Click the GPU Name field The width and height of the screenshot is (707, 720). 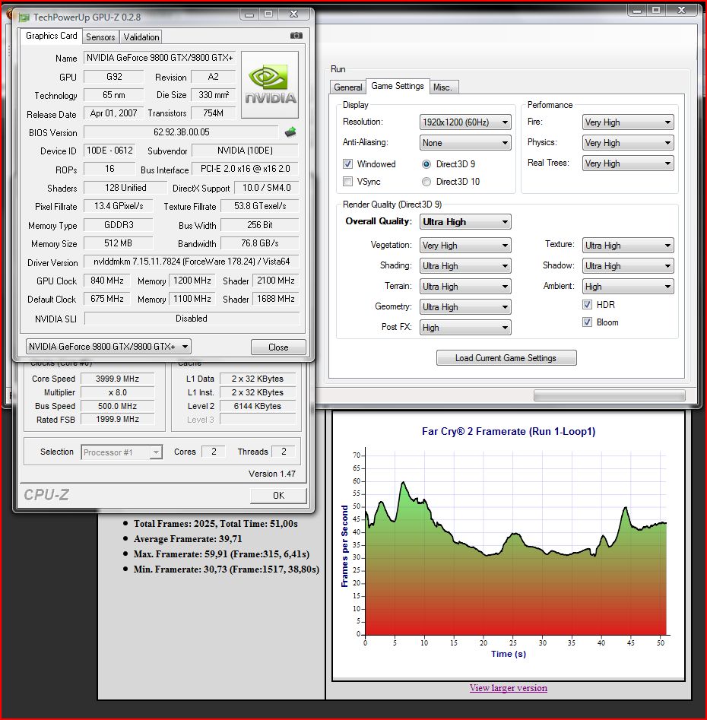tap(160, 58)
